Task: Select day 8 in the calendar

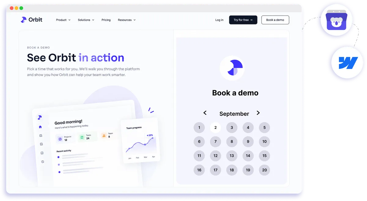Action: click(232, 141)
